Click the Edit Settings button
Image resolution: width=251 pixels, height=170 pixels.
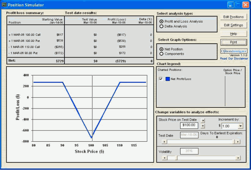point(234,25)
